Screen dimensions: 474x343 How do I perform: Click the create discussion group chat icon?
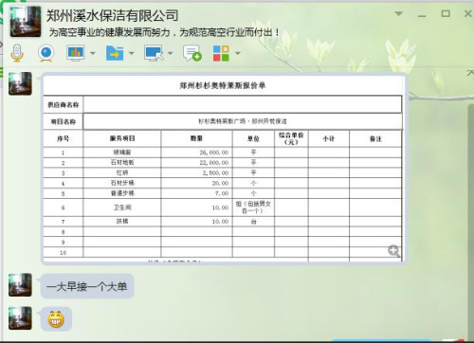coord(192,53)
